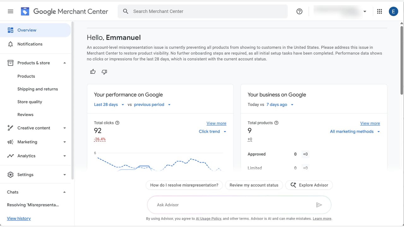
Task: Collapse the Chats section
Action: 65,192
